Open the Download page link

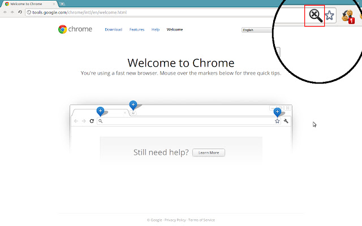pyautogui.click(x=113, y=29)
